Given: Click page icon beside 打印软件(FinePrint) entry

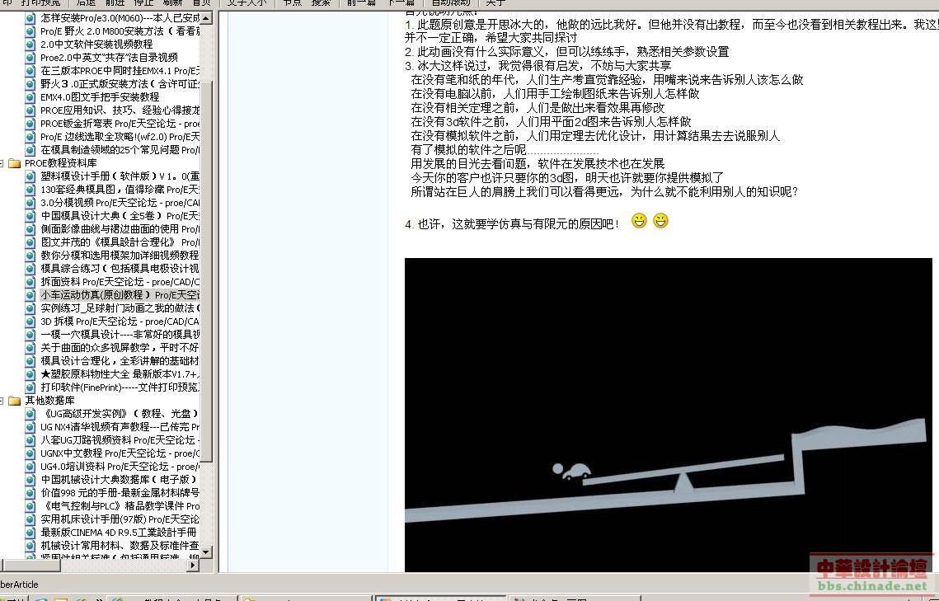Looking at the screenshot, I should click(x=30, y=387).
